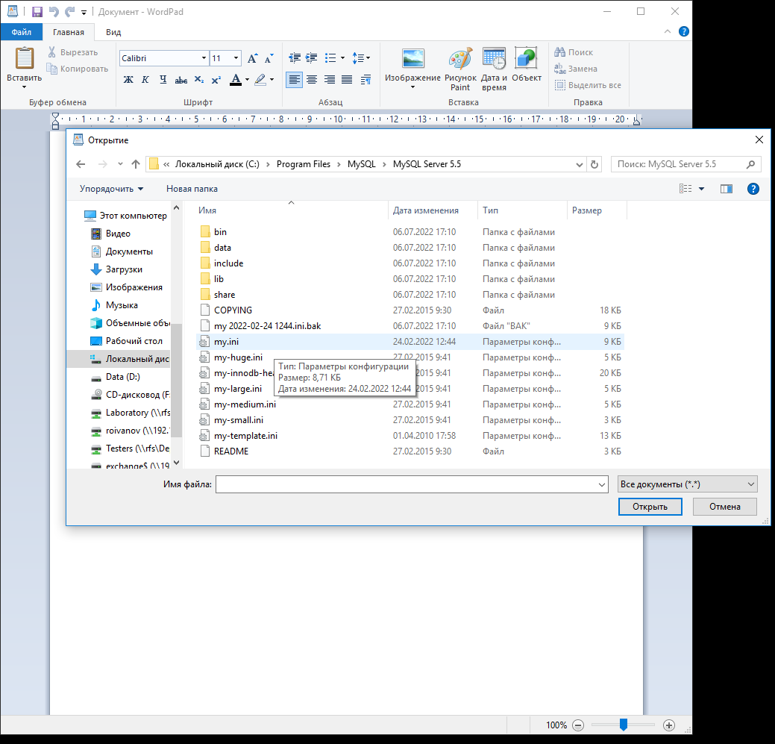The height and width of the screenshot is (744, 775).
Task: Refresh the MySQL Server 5.5 folder listing
Action: pos(594,164)
